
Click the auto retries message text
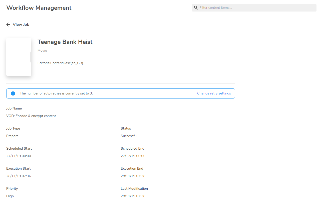[x=56, y=93]
